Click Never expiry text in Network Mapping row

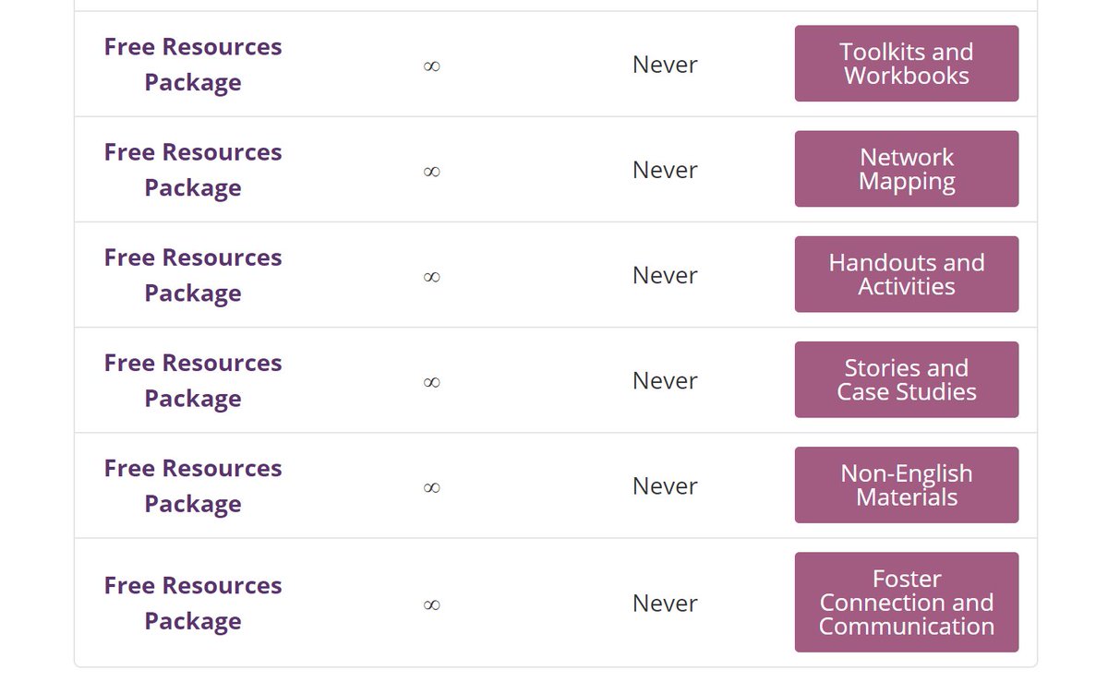(665, 170)
